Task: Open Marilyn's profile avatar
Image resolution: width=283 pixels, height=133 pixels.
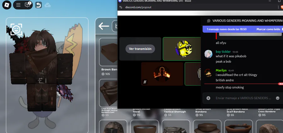Action: coord(208,73)
